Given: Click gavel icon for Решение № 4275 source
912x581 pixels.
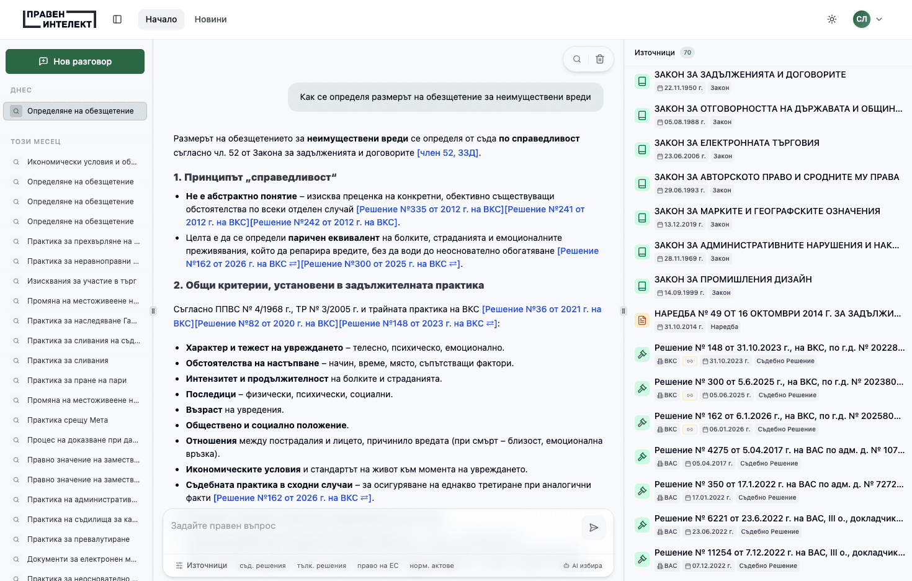Looking at the screenshot, I should [642, 457].
